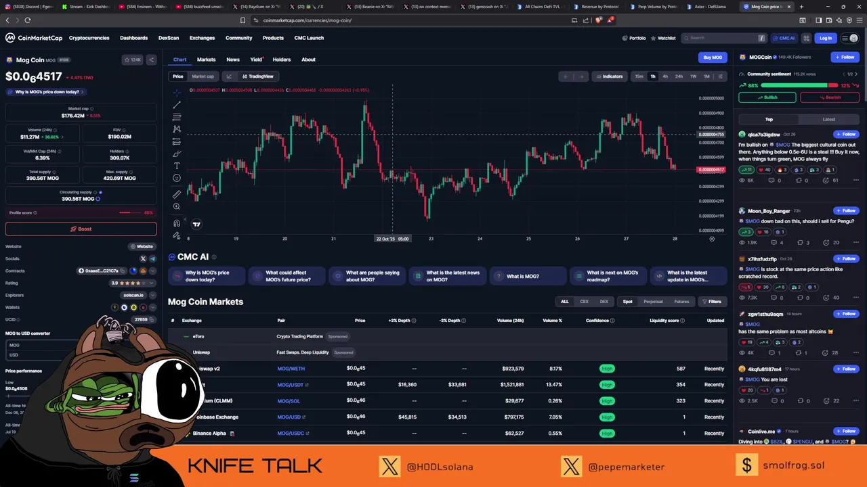
Task: Expand the Contracts chevron dropdown
Action: [x=152, y=271]
